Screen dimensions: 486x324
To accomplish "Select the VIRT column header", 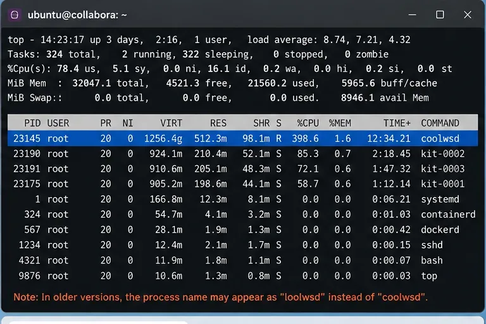I will 171,123.
